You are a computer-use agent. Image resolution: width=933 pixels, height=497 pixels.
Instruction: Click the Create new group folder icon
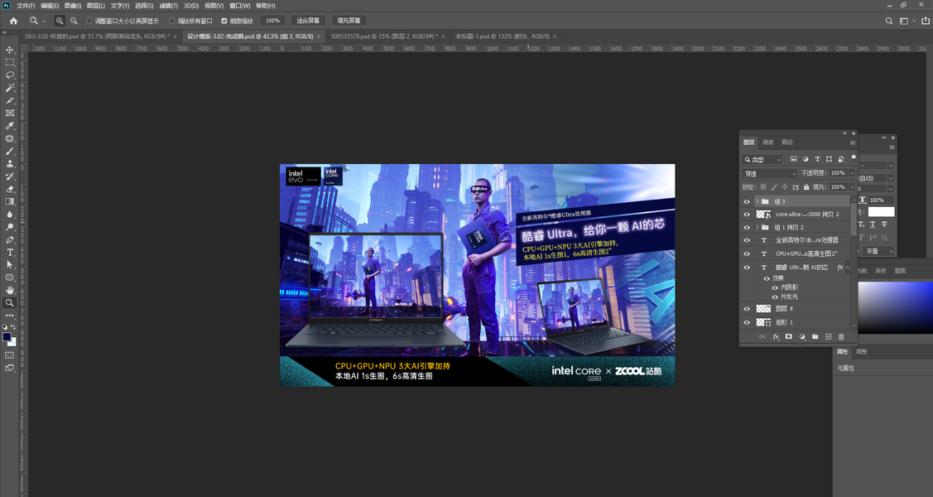[815, 337]
